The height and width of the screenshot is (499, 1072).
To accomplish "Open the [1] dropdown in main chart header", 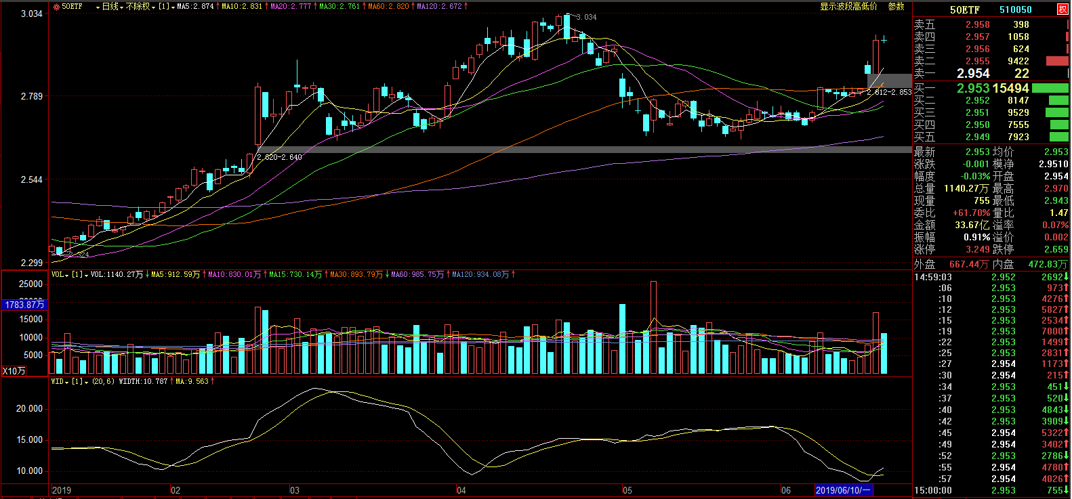I will (x=167, y=7).
